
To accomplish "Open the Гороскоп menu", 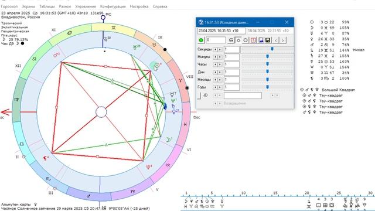I will [x=9, y=6].
